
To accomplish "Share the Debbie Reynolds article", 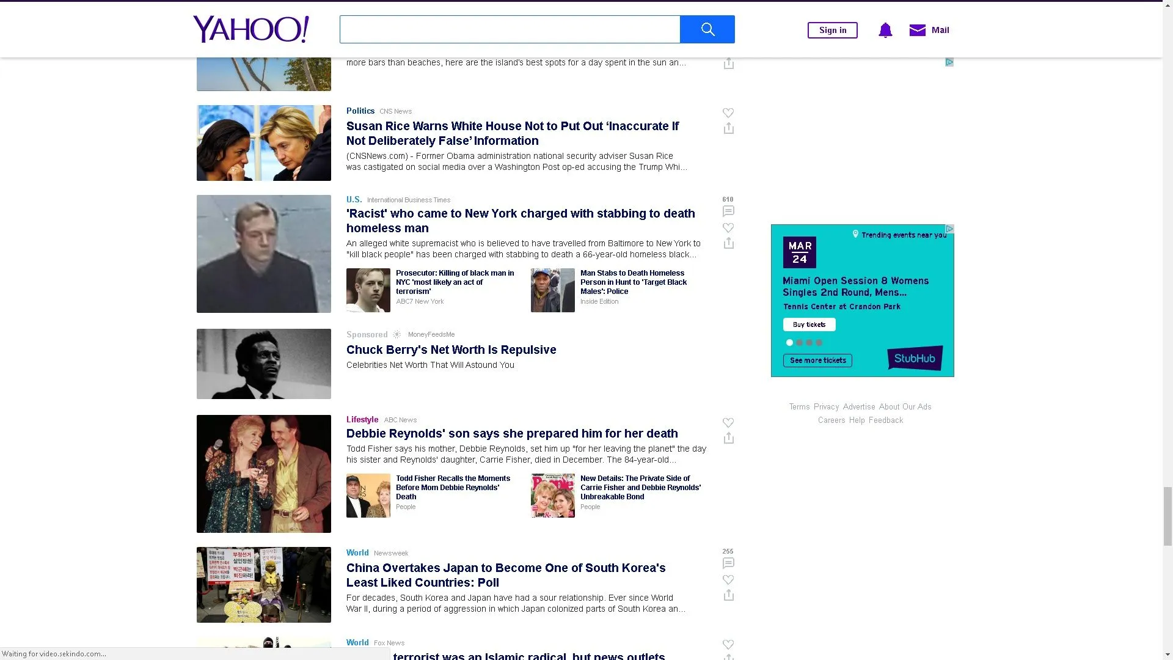I will [728, 438].
